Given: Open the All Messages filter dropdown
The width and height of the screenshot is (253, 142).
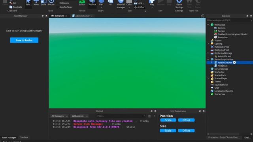Looking at the screenshot, I should tap(59, 116).
